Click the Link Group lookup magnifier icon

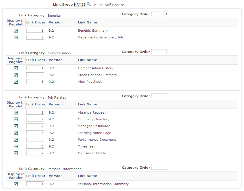tap(89, 4)
